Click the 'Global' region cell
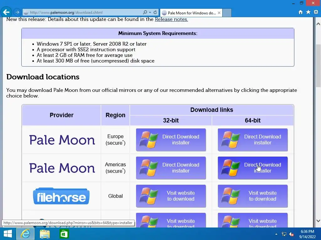 tap(115, 196)
